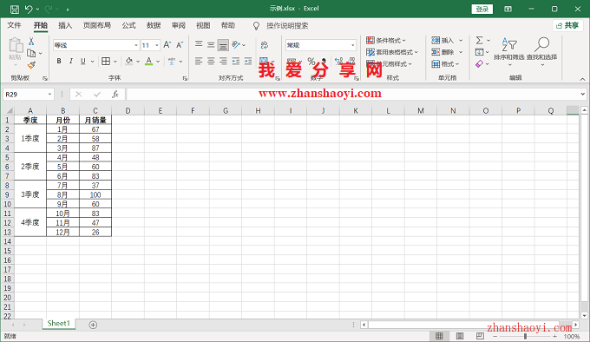Image resolution: width=590 pixels, height=342 pixels.
Task: Toggle Bold formatting
Action: click(59, 61)
